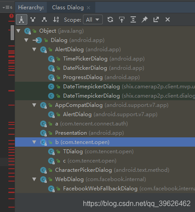Viewport: 195px width, 212px height.
Task: Collapse the Dialog node
Action: pos(26,40)
